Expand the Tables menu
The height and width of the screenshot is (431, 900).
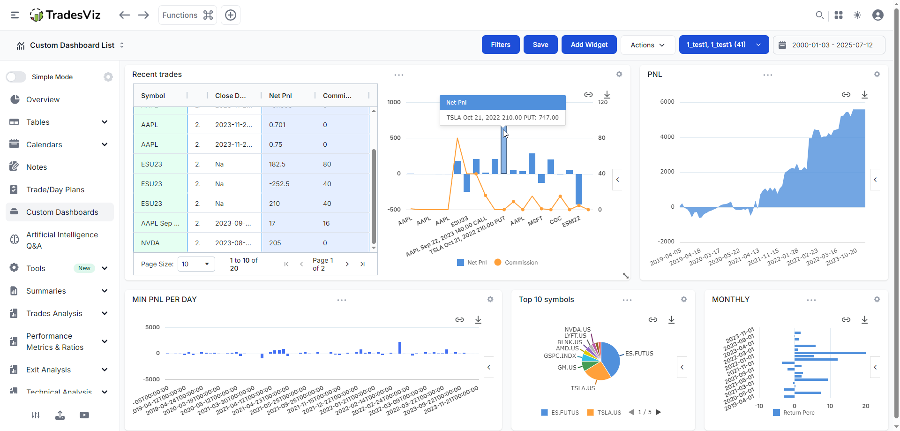(x=60, y=122)
